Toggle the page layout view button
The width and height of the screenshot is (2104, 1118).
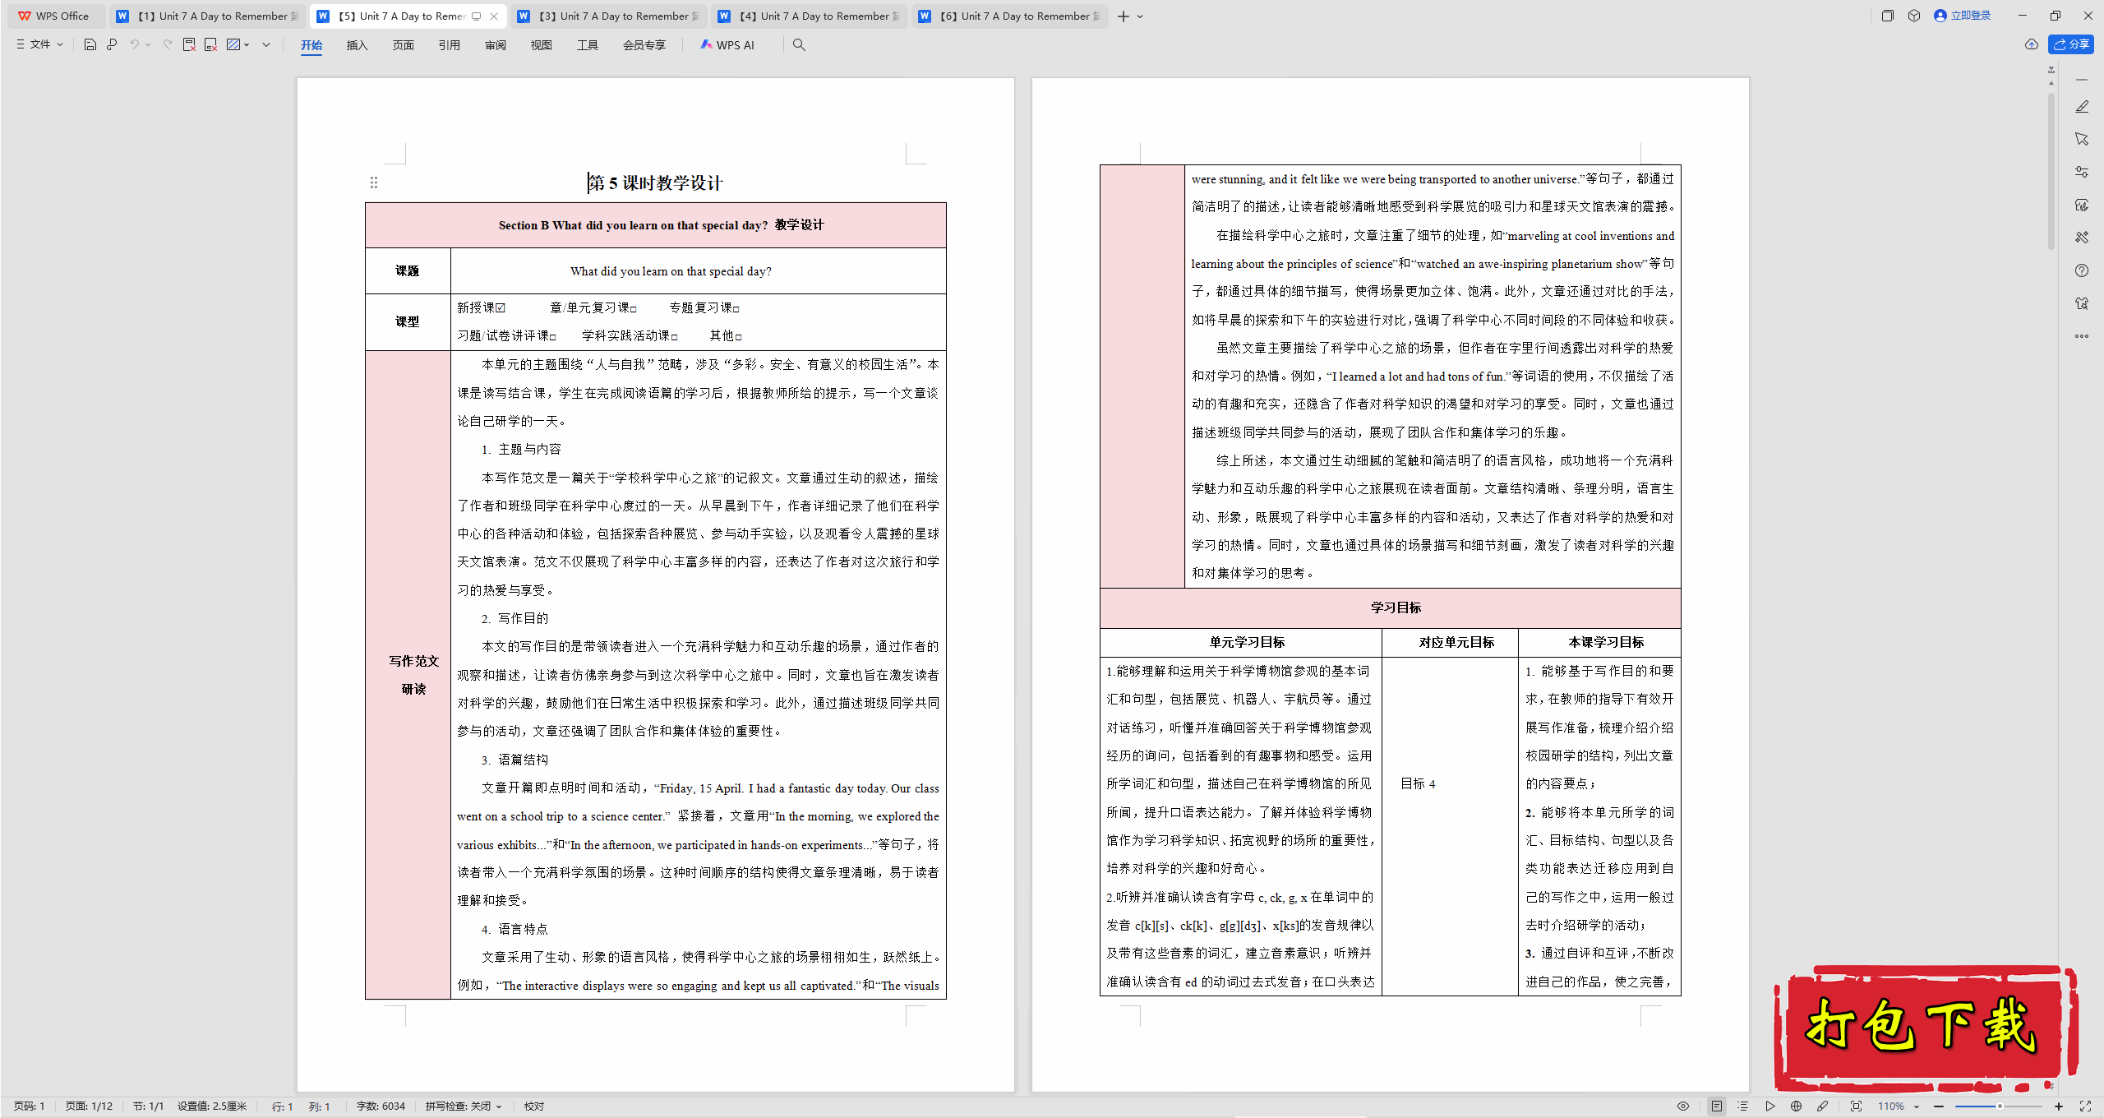(1717, 1106)
